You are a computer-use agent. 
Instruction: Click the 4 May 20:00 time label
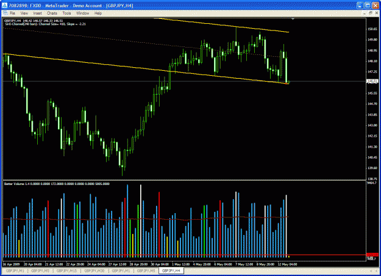click(x=202, y=264)
